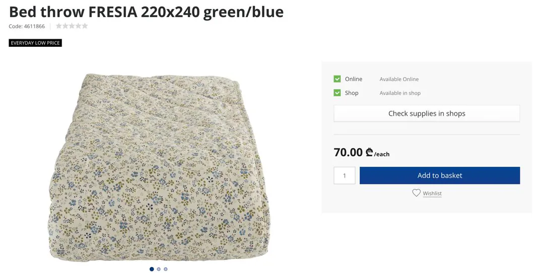Click the green Shop availability checkmark
The width and height of the screenshot is (544, 273).
[337, 93]
